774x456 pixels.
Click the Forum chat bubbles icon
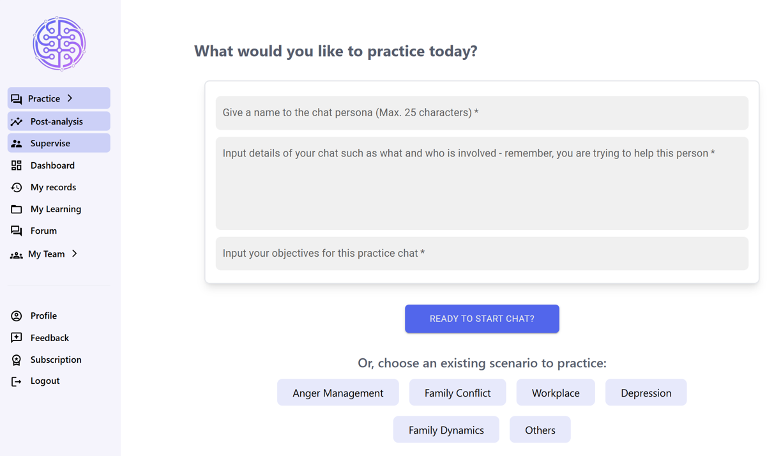coord(17,231)
